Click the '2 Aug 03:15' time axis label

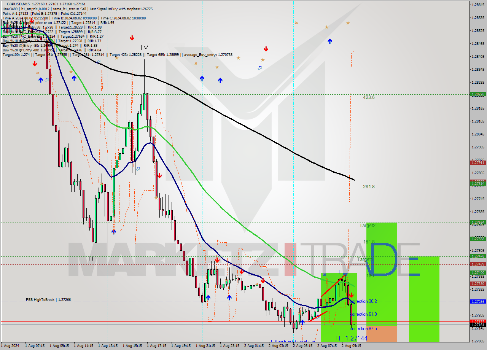point(278,346)
